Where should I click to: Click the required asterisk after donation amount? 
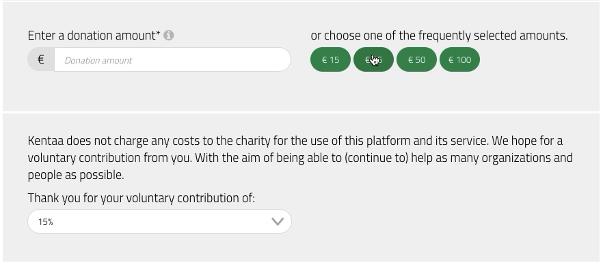point(158,34)
